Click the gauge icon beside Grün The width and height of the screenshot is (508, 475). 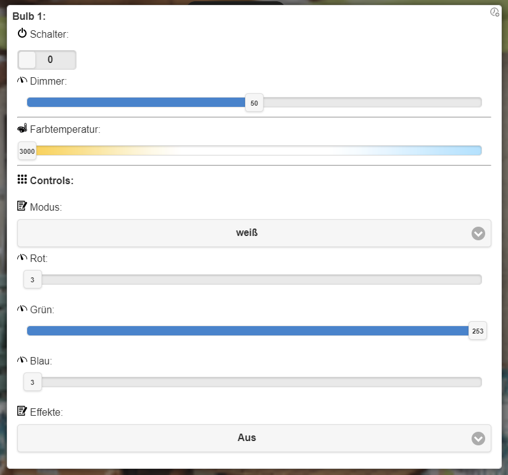tap(22, 309)
